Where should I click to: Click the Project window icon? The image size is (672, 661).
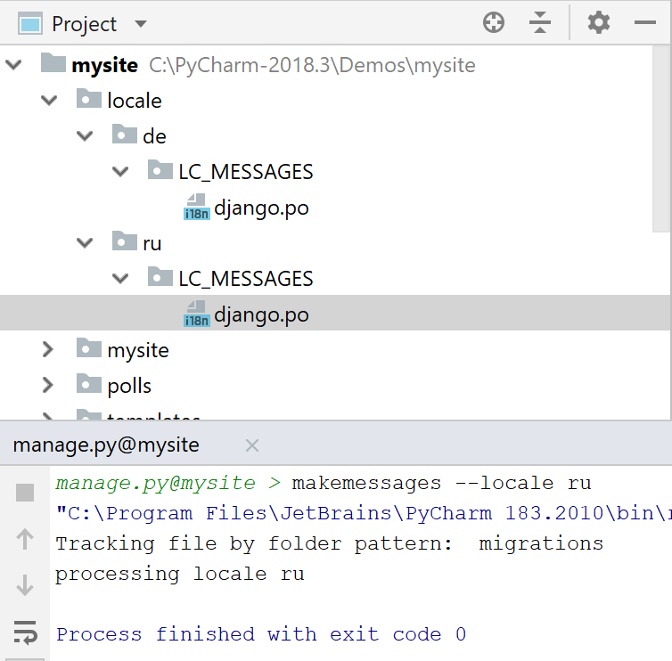point(30,24)
